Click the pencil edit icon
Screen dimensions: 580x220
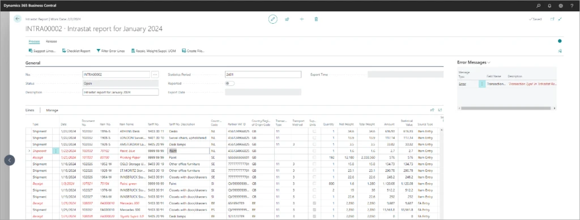(x=272, y=19)
